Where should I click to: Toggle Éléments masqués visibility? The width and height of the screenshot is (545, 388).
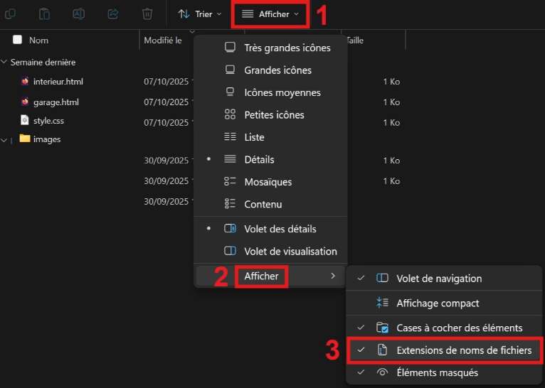(437, 372)
